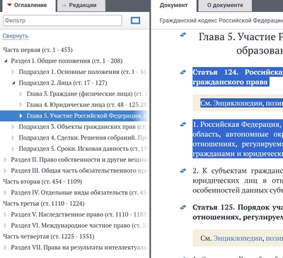Image resolution: width=283 pixels, height=258 pixels.
Task: Expand Раздел V. Наследственное право
Action: click(x=5, y=214)
